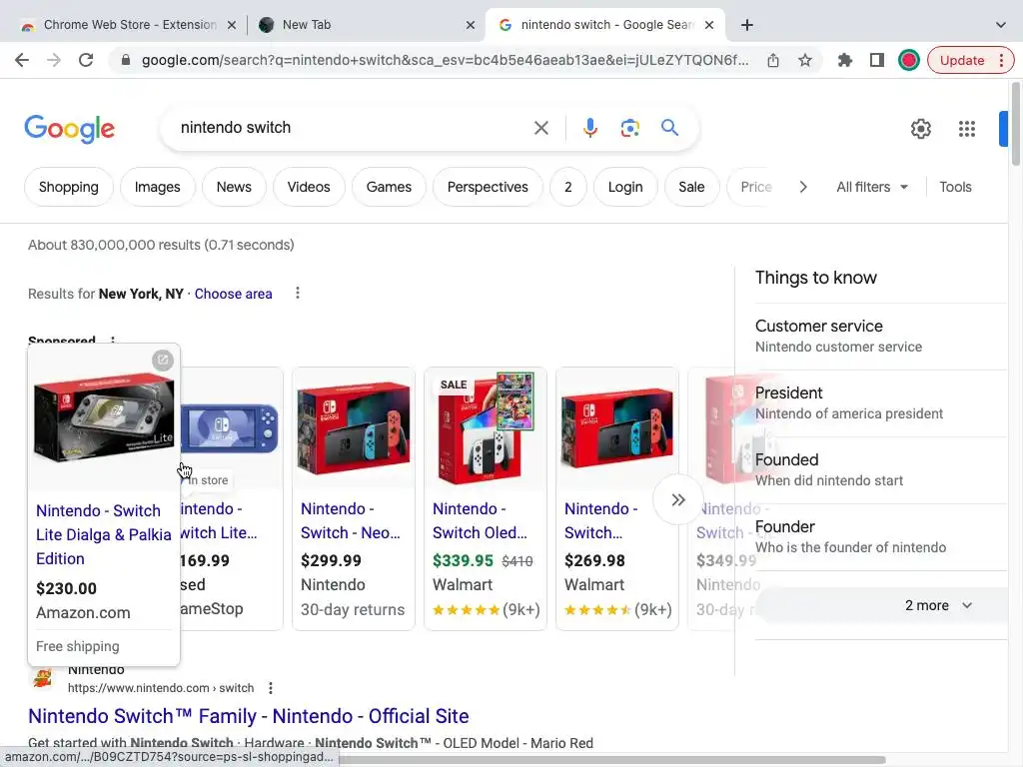This screenshot has width=1023, height=767.
Task: Open the Chrome profile avatar
Action: pyautogui.click(x=909, y=60)
